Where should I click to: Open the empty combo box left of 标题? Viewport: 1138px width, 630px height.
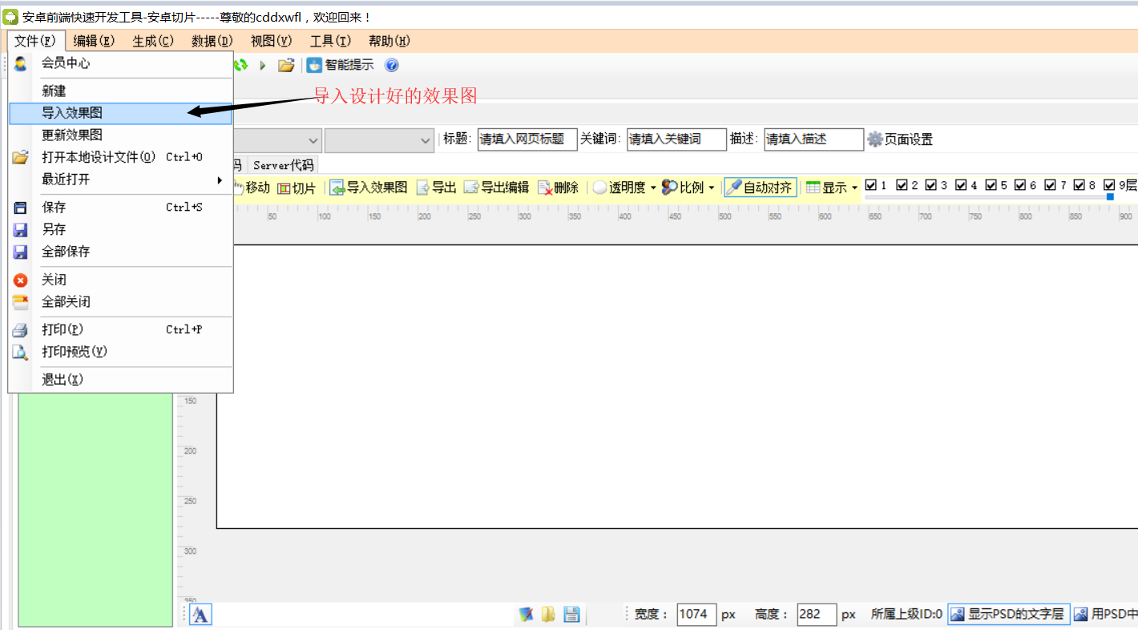[x=380, y=139]
